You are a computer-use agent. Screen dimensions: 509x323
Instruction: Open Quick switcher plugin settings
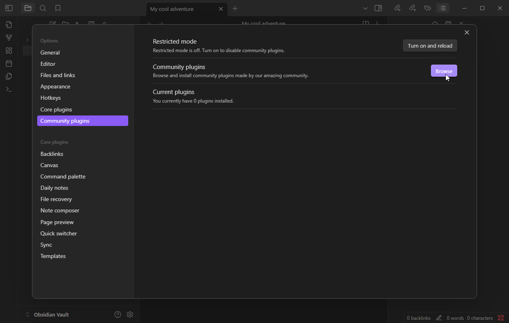[x=83, y=233]
